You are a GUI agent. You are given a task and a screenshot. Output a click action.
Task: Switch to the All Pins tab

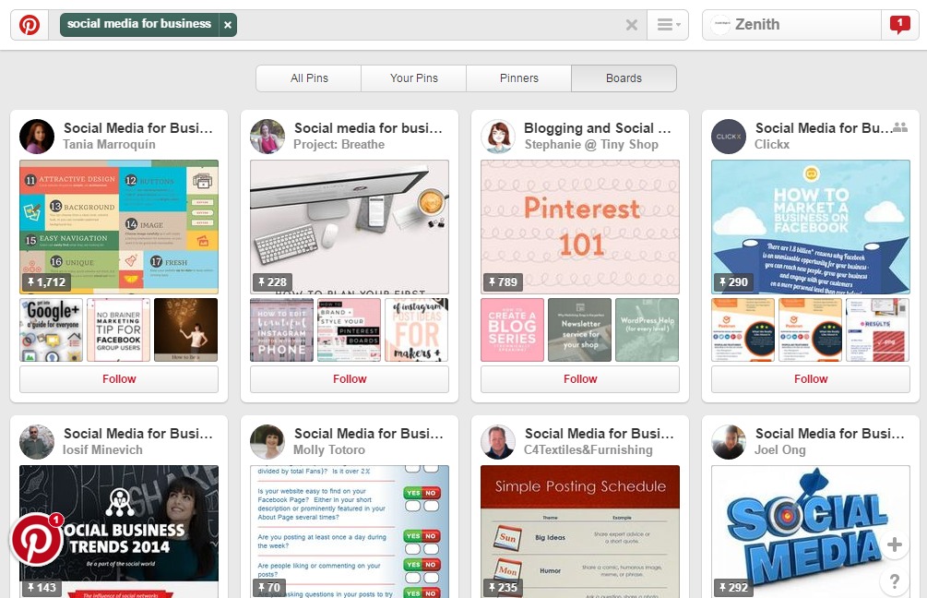pos(309,78)
